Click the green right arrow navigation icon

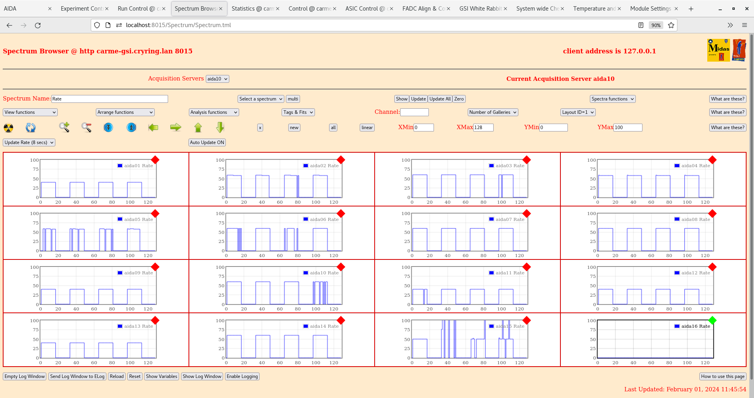pos(176,128)
